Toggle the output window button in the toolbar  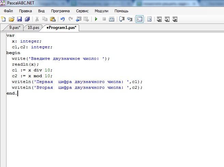[x=139, y=19]
